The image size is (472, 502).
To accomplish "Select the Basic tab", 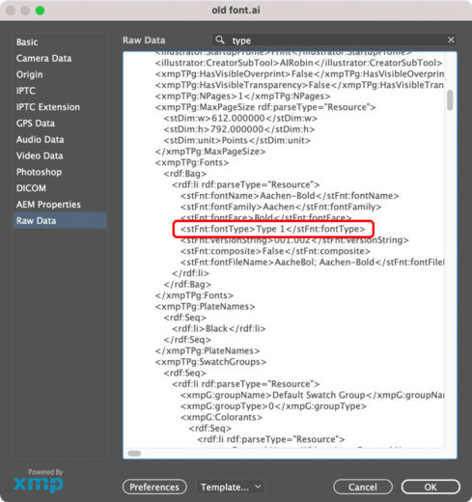I will pos(27,42).
